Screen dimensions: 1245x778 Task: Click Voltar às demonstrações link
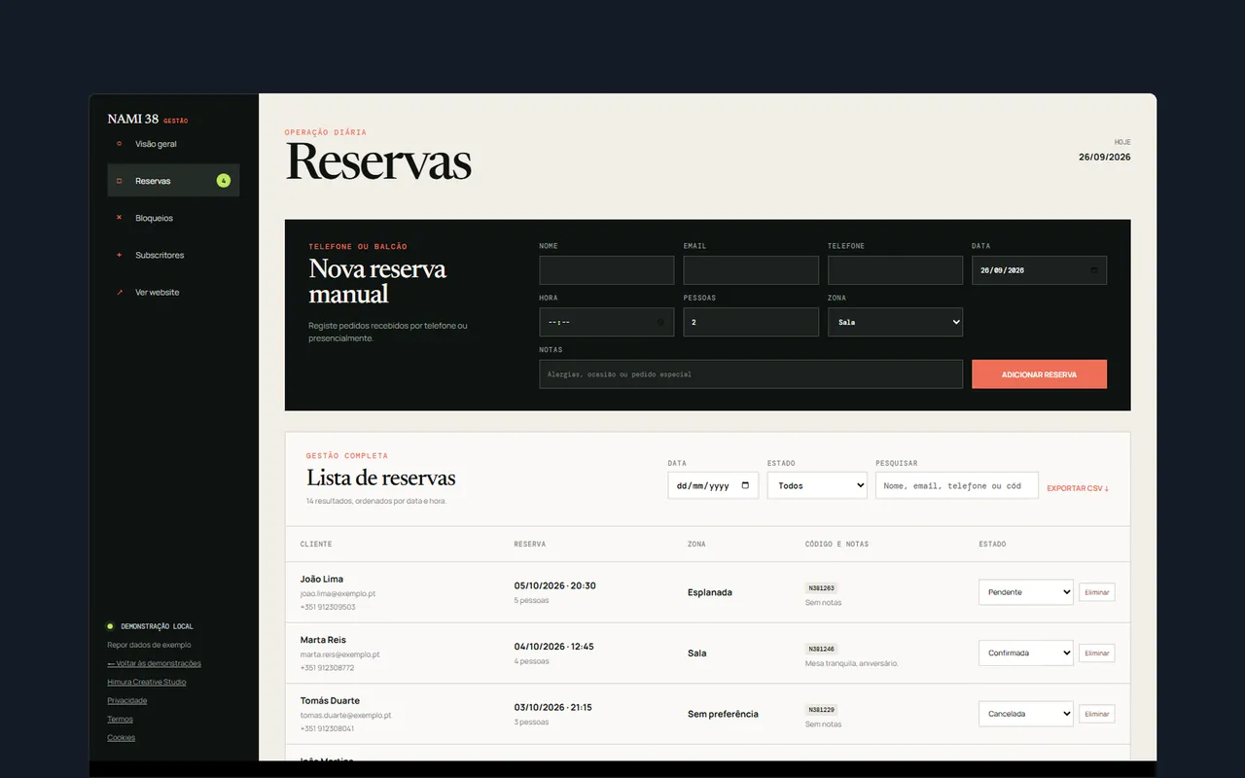point(154,663)
